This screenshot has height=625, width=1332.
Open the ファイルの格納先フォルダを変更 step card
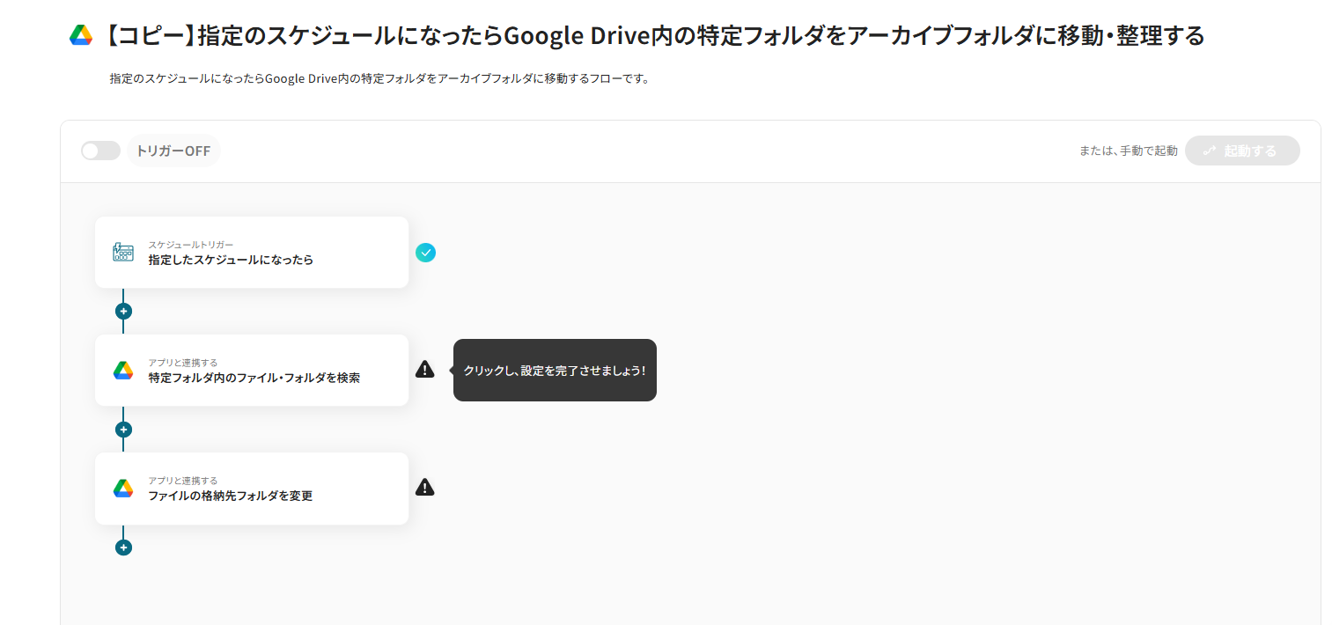(x=252, y=489)
